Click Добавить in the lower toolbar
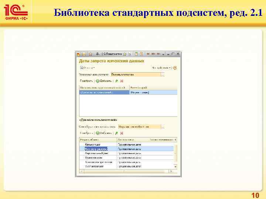The image size is (266, 199). click(x=104, y=133)
